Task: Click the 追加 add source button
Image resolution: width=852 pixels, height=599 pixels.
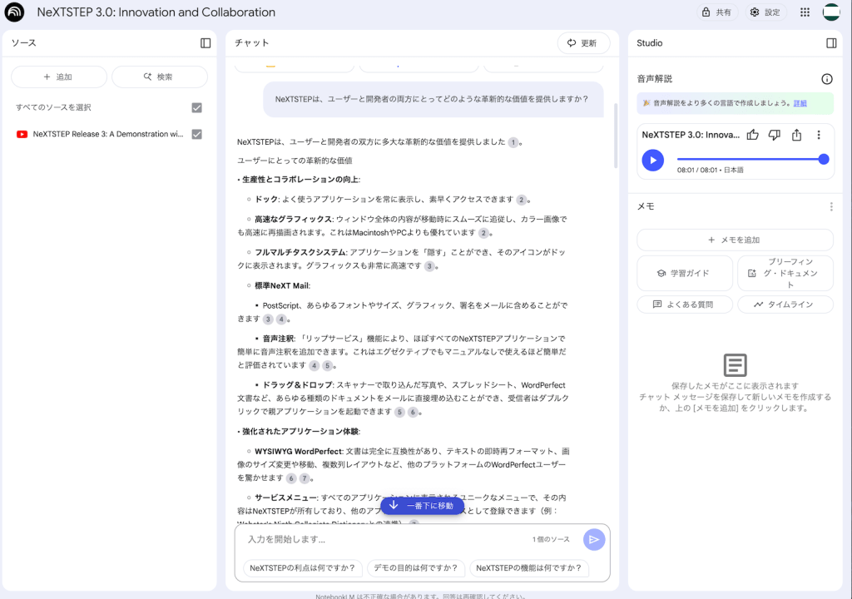Action: (59, 77)
